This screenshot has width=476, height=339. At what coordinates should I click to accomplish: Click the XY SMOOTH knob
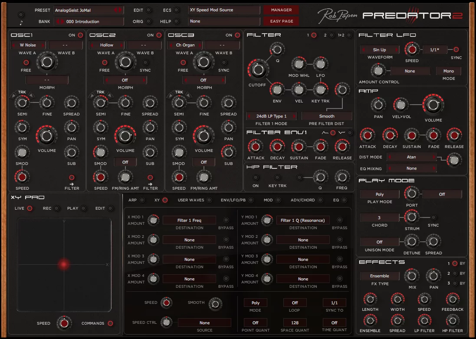215,304
